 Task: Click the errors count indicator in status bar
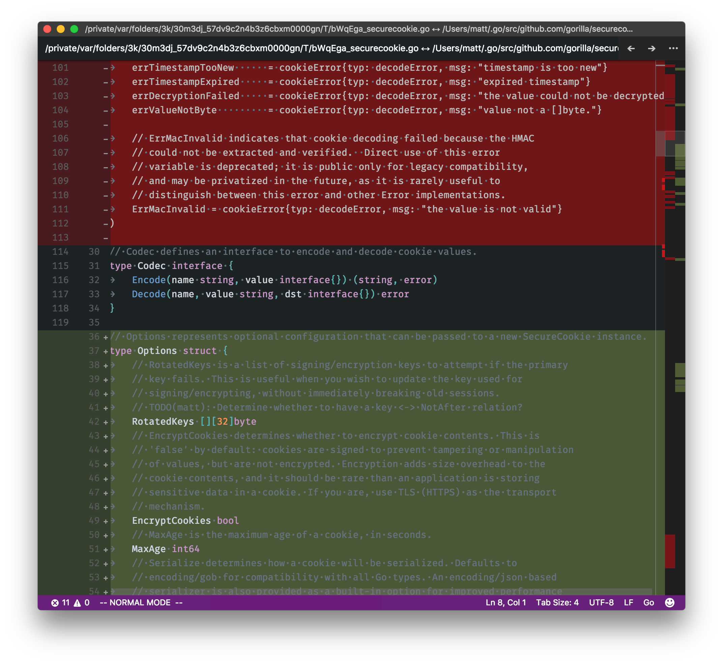point(62,603)
